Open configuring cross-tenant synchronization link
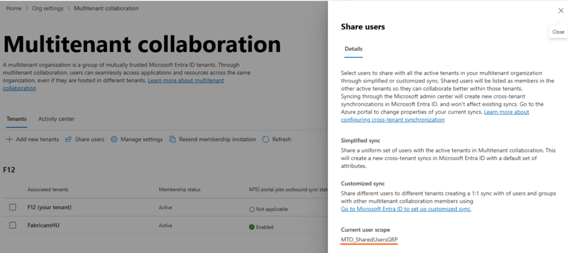Viewport: 568px width, 253px height. coord(392,120)
